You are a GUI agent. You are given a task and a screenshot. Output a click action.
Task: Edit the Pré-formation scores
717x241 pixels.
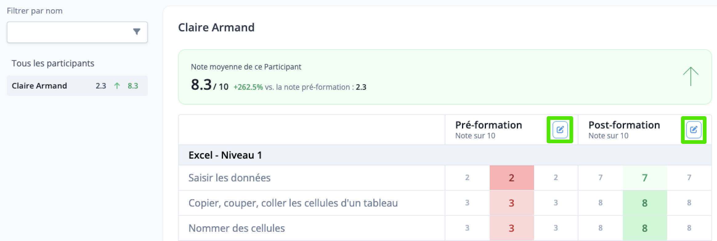[x=560, y=130]
